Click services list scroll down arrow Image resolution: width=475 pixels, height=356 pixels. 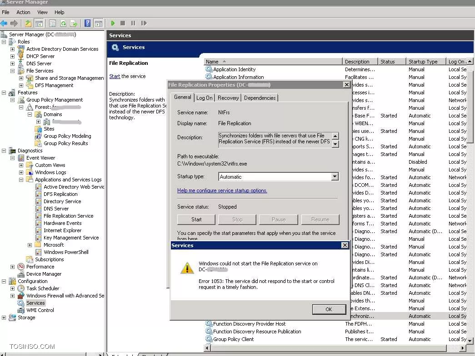pyautogui.click(x=470, y=341)
